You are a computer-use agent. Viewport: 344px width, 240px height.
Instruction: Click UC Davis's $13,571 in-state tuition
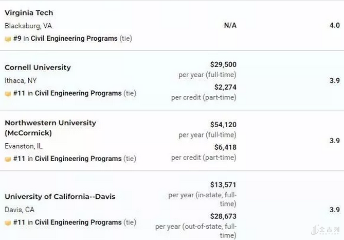pos(223,184)
